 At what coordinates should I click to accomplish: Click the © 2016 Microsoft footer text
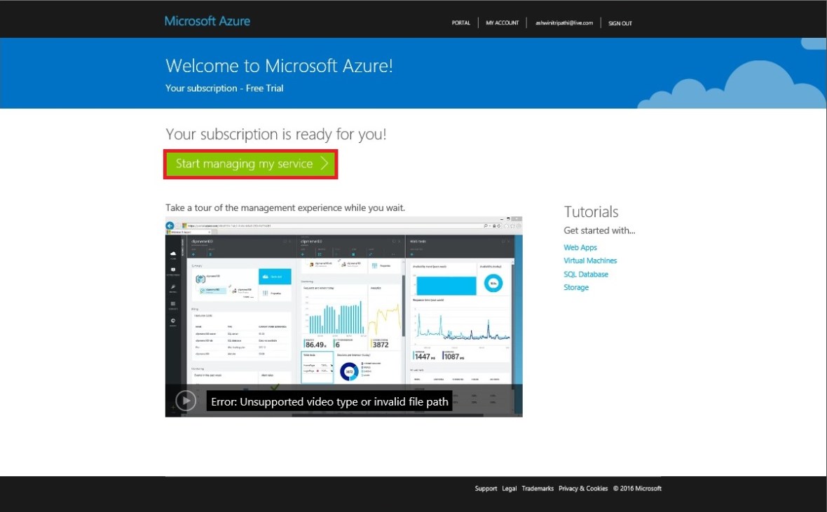[x=636, y=488]
